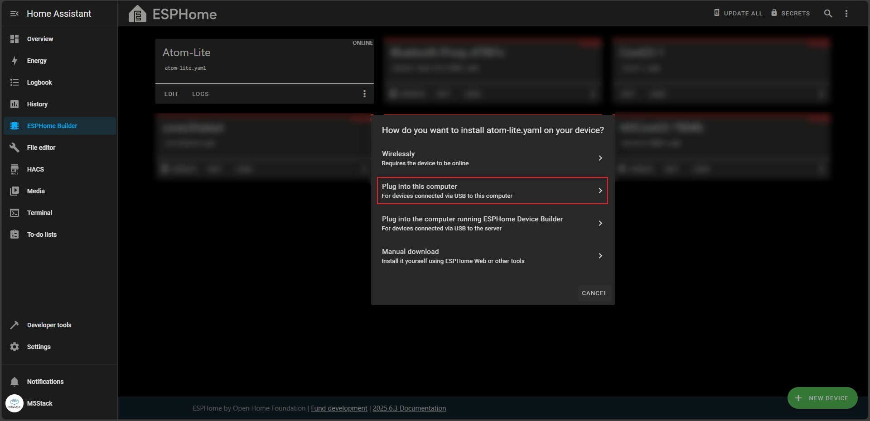
Task: Open the Energy lightning icon
Action: [14, 61]
